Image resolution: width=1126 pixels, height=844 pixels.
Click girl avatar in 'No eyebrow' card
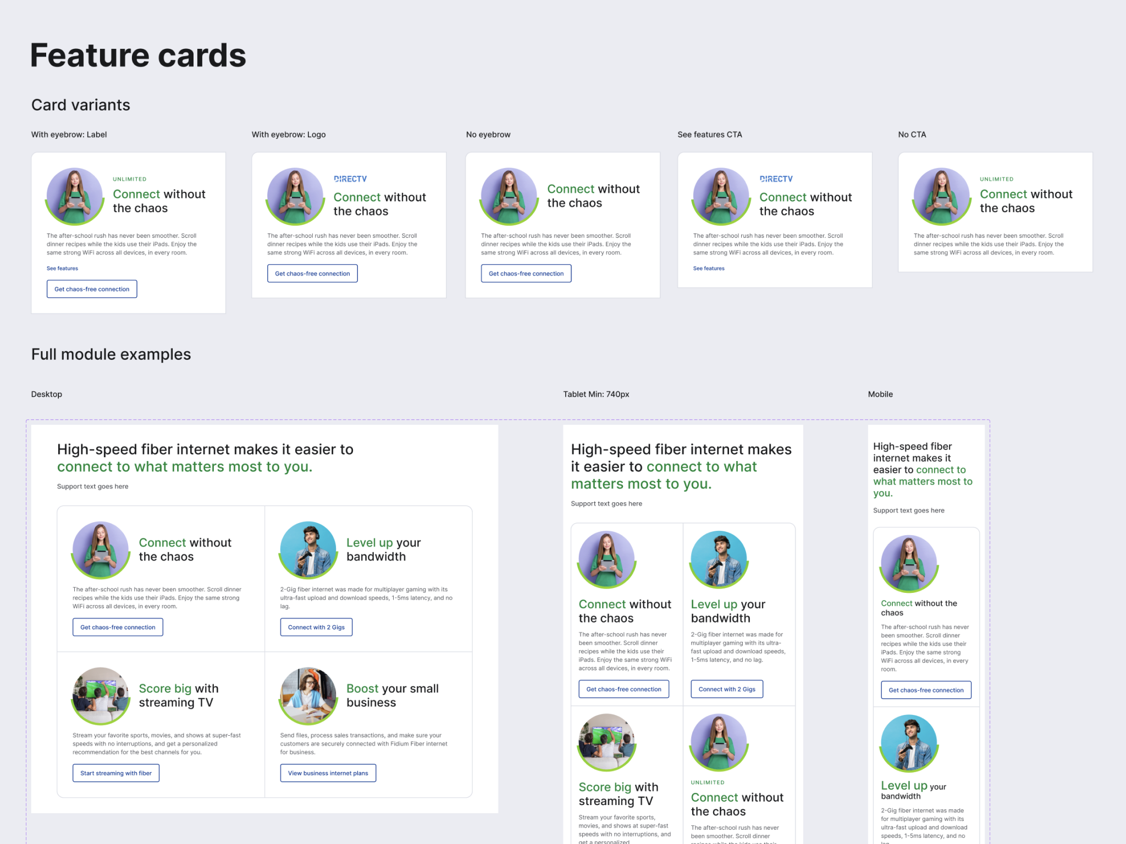509,196
